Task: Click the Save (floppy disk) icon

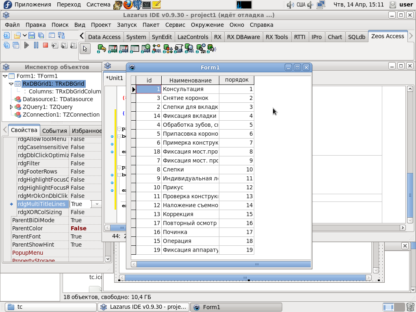Action: 32,35
